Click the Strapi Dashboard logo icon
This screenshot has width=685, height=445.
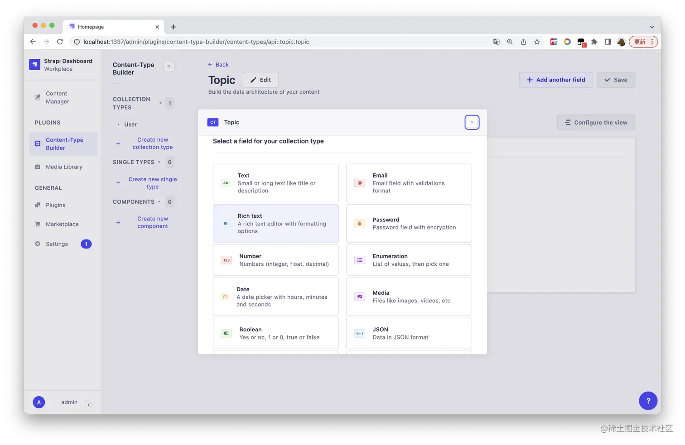[x=34, y=65]
